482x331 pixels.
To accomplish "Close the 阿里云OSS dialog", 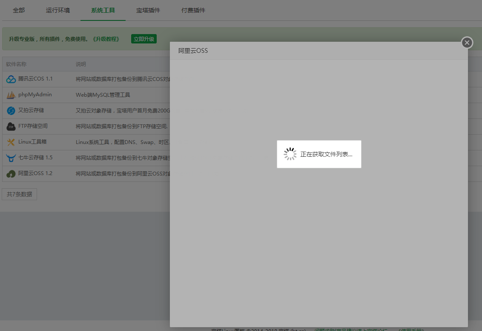I will 467,43.
